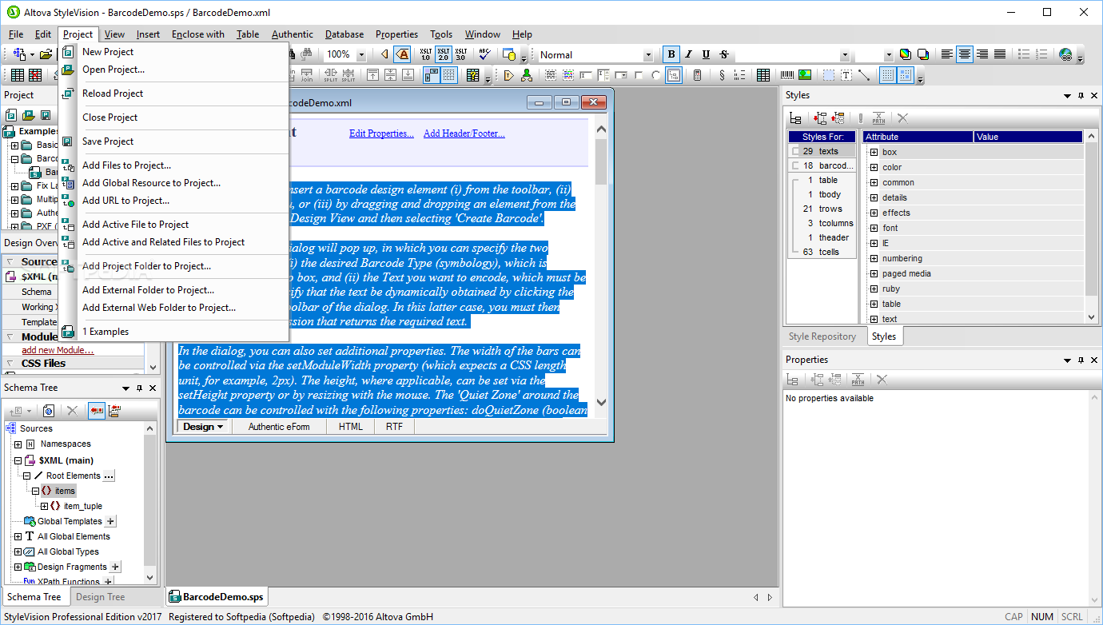Switch to Design Tree tab

click(x=100, y=597)
